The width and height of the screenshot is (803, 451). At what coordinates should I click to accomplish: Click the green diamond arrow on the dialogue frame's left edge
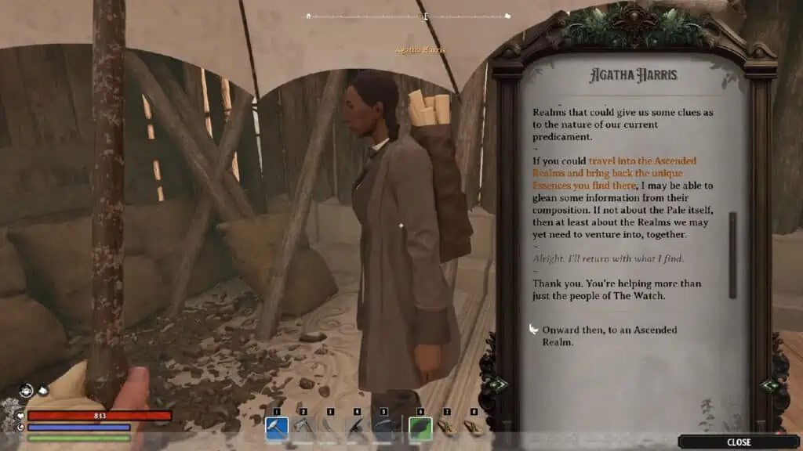(497, 384)
